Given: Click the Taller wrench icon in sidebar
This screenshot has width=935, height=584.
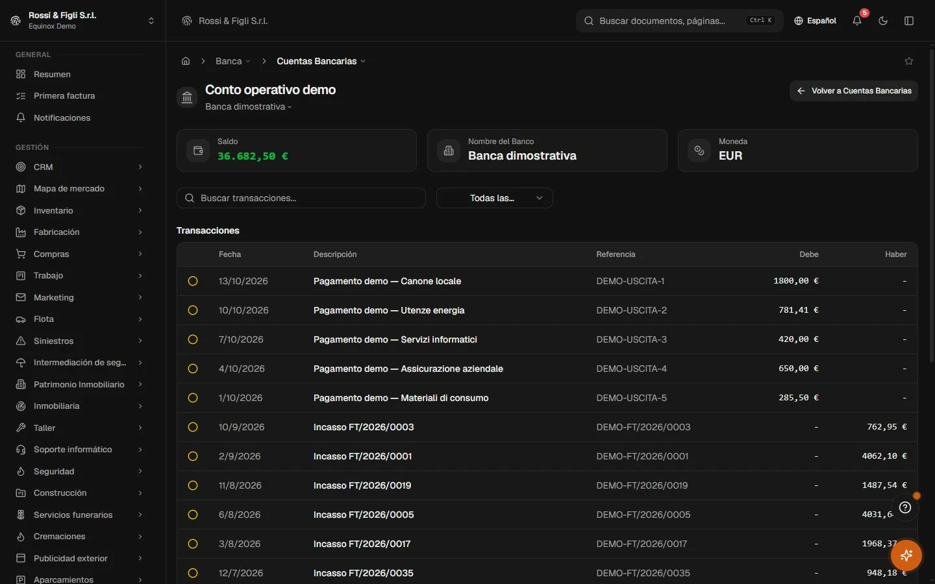Looking at the screenshot, I should [x=21, y=428].
